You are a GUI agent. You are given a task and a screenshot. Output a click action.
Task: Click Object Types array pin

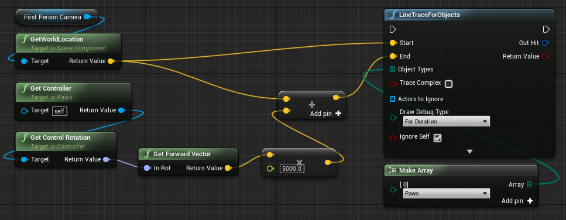pos(393,69)
